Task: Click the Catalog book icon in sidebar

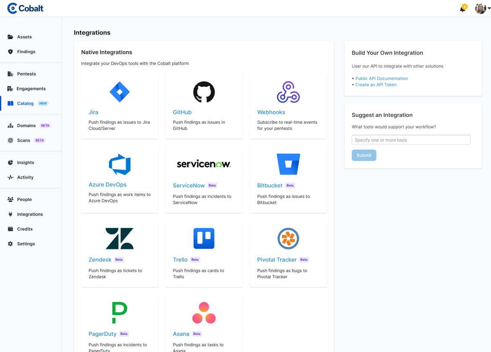Action: coord(10,104)
